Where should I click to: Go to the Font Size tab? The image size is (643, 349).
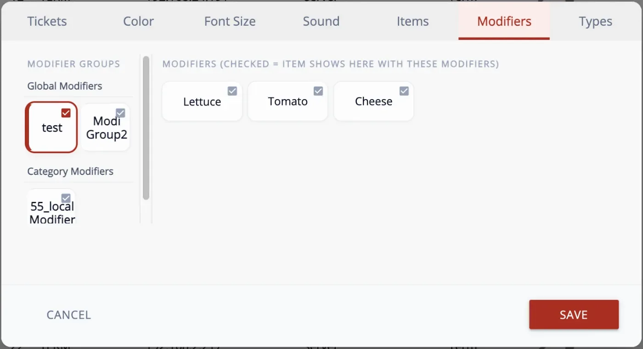click(x=230, y=21)
